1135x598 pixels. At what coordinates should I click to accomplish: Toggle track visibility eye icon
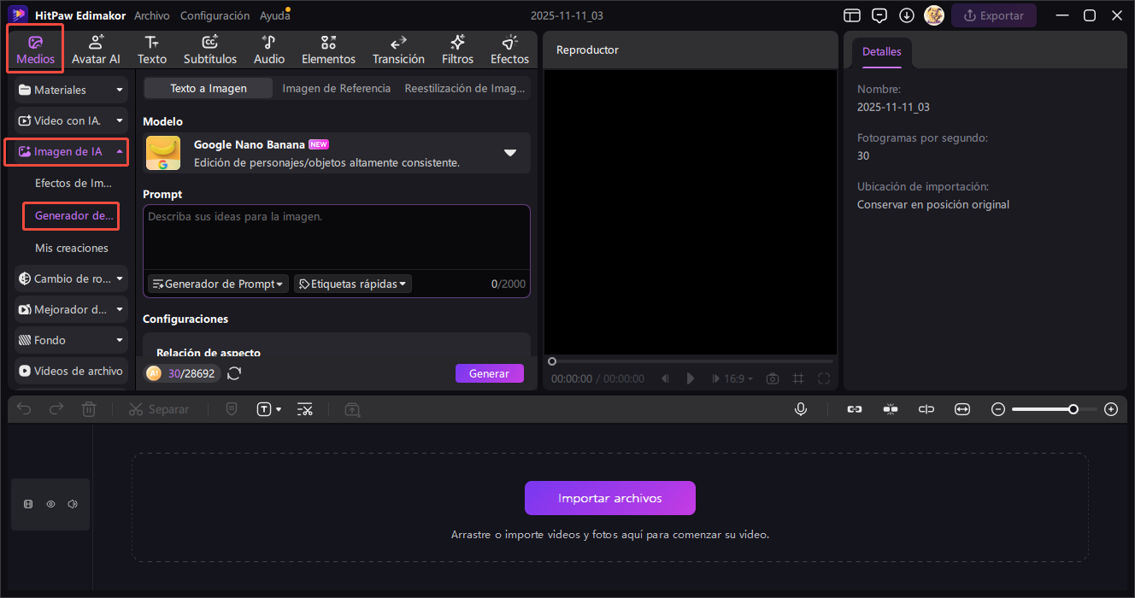50,504
